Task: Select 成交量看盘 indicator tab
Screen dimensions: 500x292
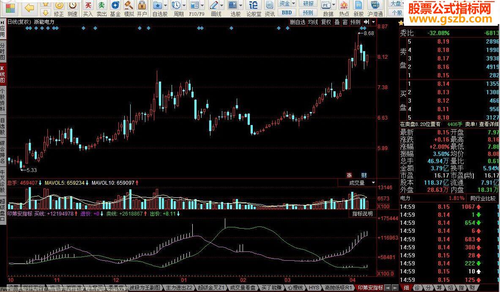Action: (x=243, y=287)
